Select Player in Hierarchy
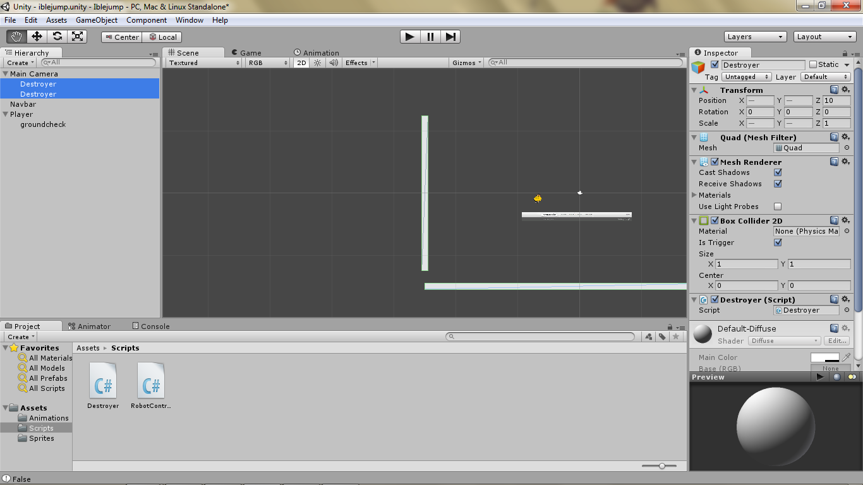Image resolution: width=863 pixels, height=485 pixels. click(21, 114)
